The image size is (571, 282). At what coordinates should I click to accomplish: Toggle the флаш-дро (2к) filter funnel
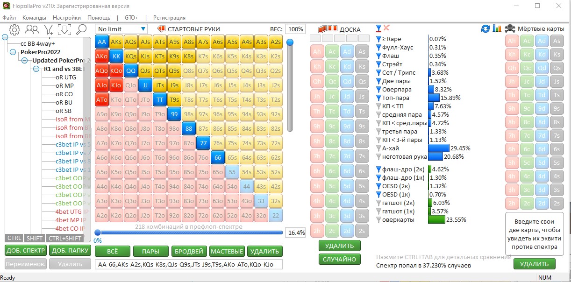click(x=379, y=169)
